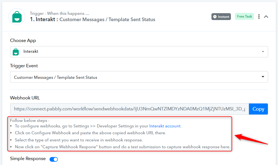The width and height of the screenshot is (278, 165).
Task: Click the 'Simple Response' label
Action: click(x=28, y=158)
